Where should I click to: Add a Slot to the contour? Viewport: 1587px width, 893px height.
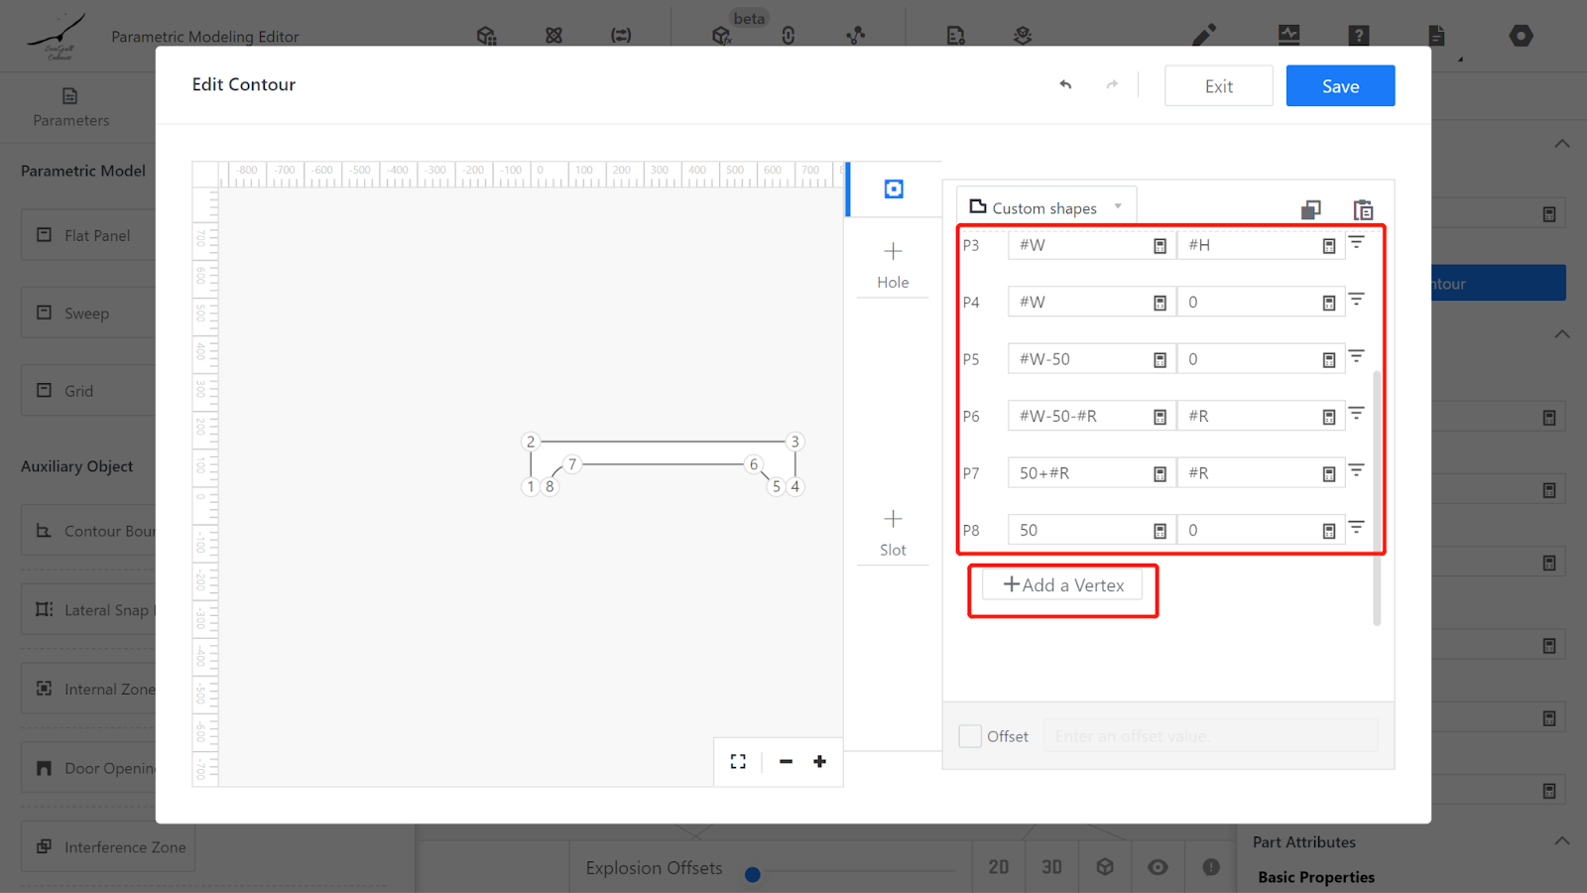893,532
